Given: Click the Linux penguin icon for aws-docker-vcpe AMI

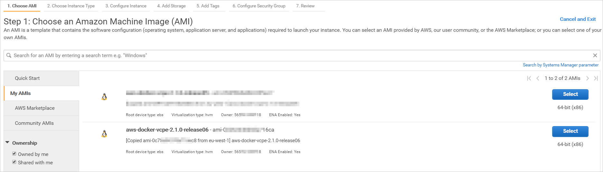Looking at the screenshot, I should point(104,133).
